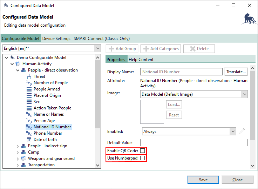Tick the Use Numberpad checkbox
The height and width of the screenshot is (189, 258).
143,158
